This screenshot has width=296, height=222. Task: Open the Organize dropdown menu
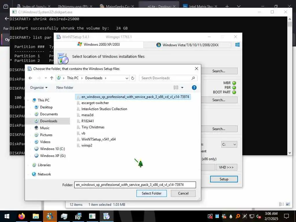tap(39, 88)
